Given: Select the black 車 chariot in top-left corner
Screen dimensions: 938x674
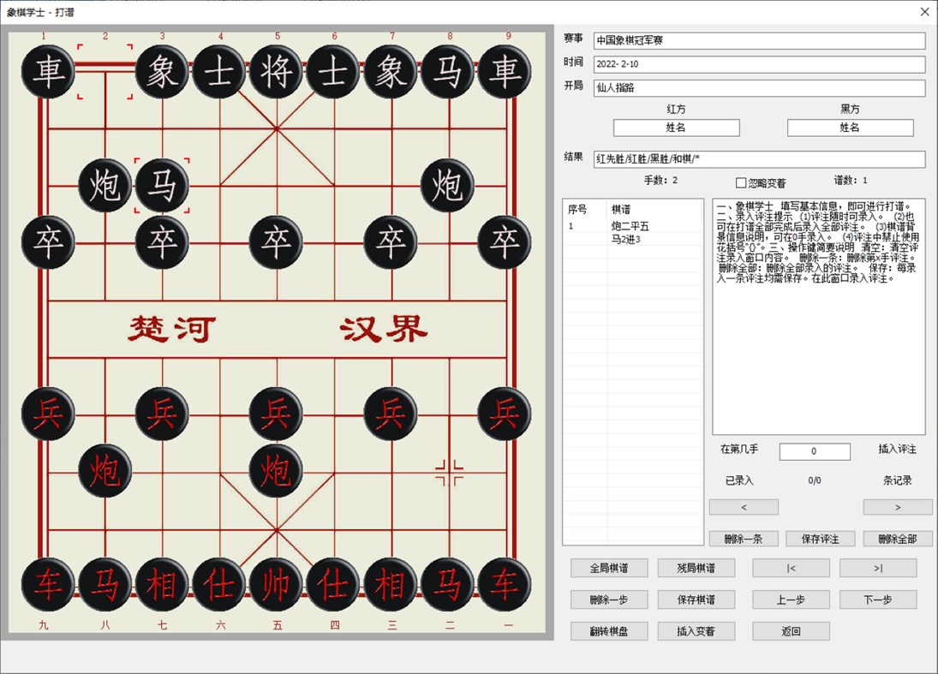Looking at the screenshot, I should [47, 72].
